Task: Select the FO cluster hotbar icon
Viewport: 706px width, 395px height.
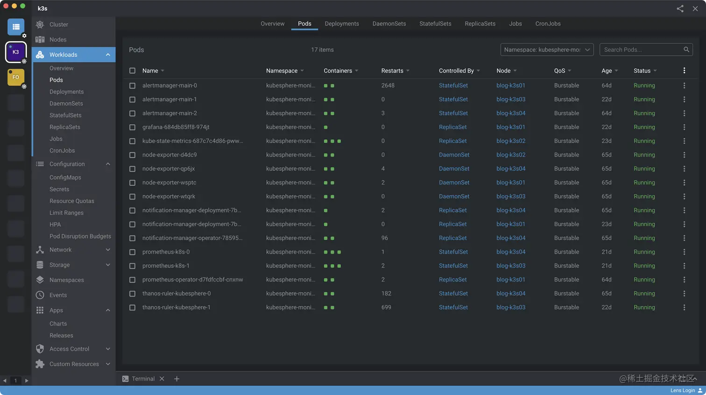Action: 16,77
